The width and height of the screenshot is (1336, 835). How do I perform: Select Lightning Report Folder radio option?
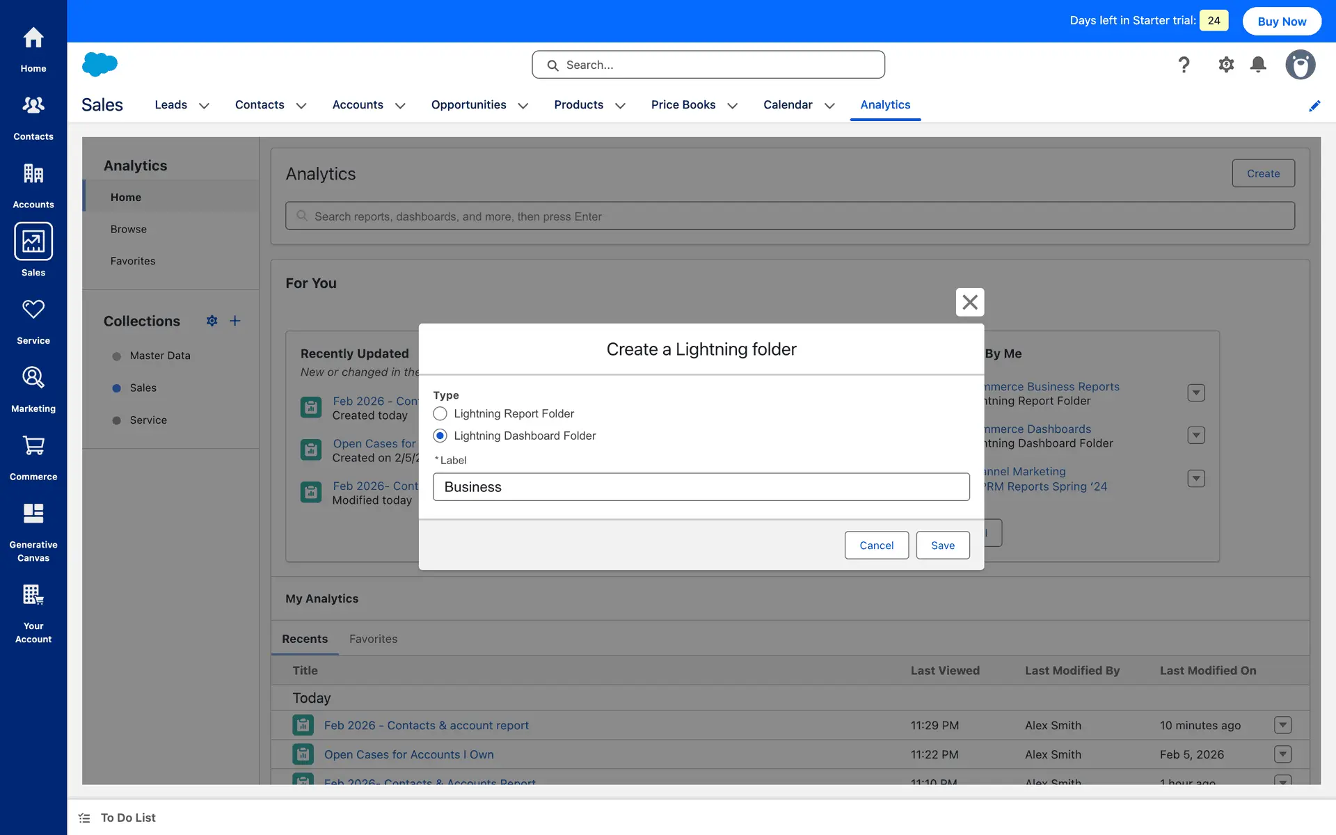440,413
